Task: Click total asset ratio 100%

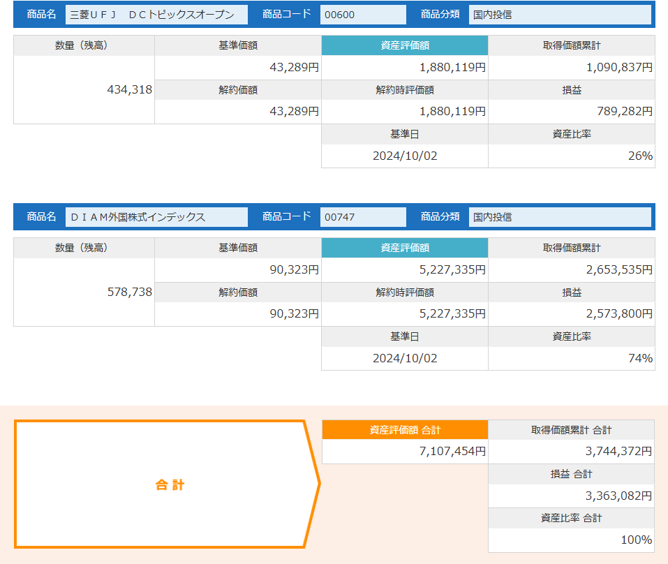Action: (x=637, y=540)
